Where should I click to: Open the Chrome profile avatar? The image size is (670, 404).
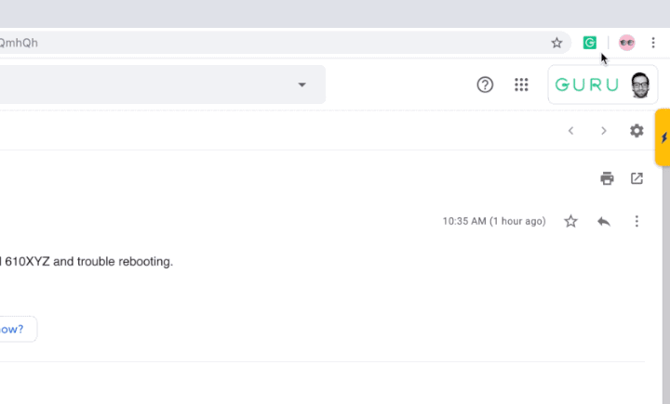tap(627, 43)
